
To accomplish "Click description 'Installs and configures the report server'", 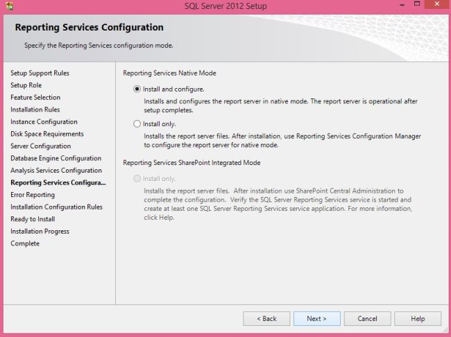I will [x=281, y=105].
